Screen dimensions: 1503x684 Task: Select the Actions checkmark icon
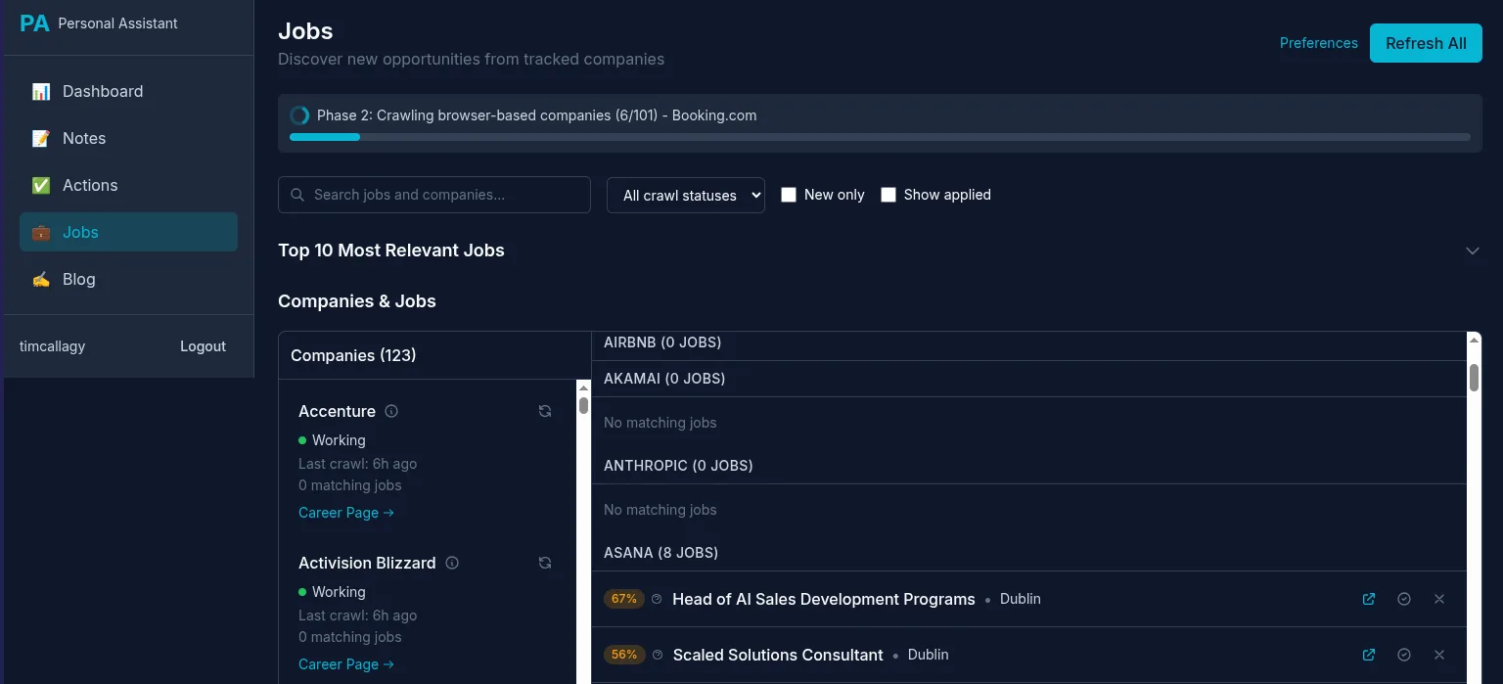click(40, 185)
